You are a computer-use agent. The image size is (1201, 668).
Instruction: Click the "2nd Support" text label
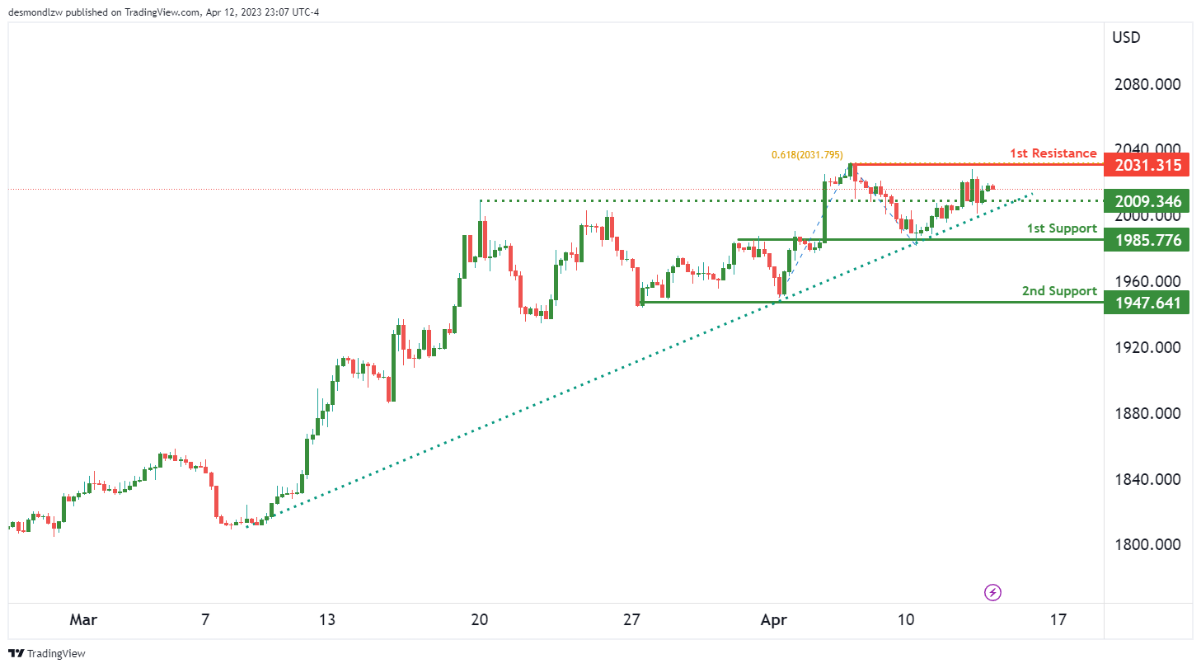click(x=1059, y=291)
